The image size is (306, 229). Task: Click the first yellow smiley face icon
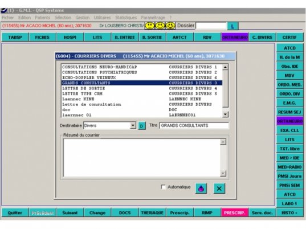click(x=150, y=26)
